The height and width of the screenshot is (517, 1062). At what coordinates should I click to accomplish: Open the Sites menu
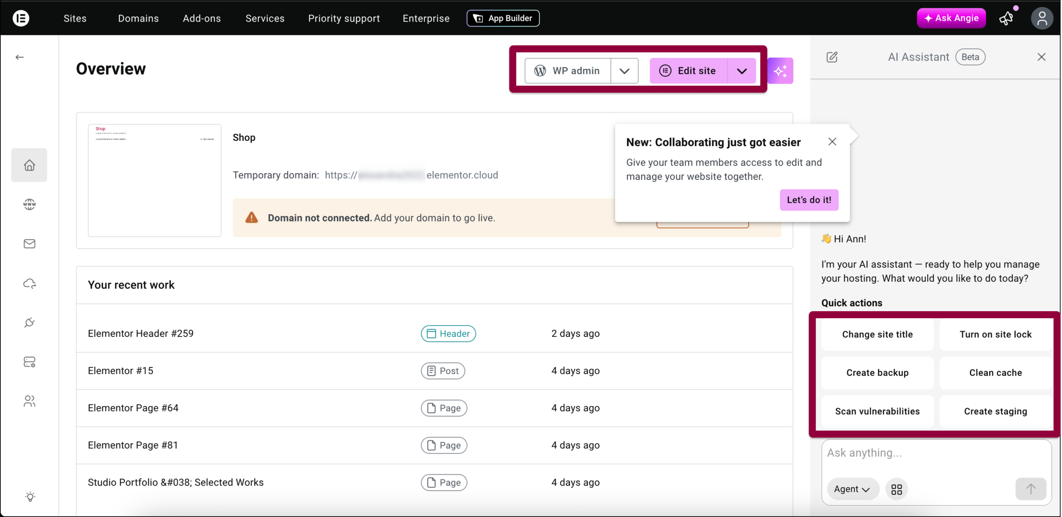click(75, 18)
